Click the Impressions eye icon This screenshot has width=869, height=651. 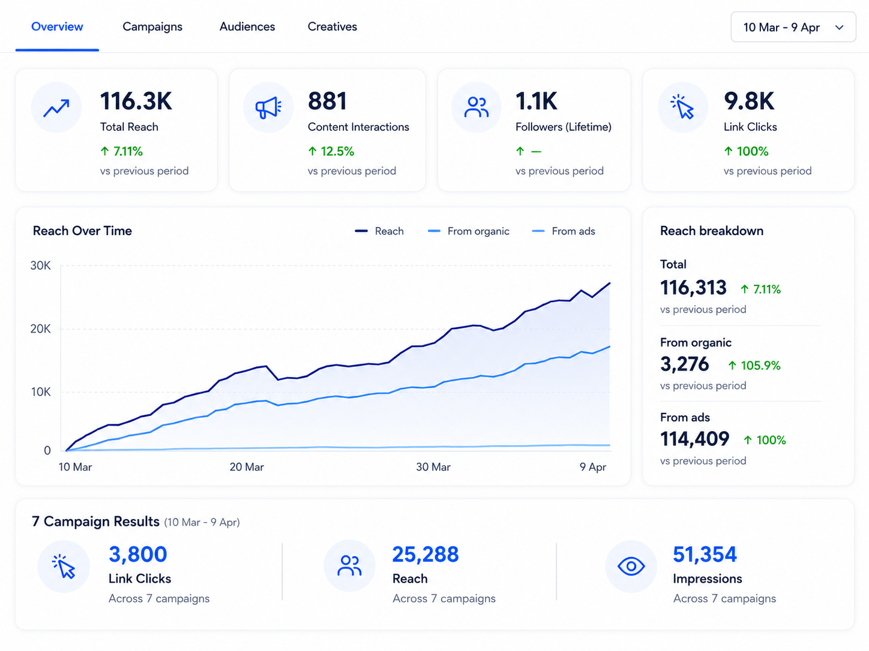click(631, 566)
